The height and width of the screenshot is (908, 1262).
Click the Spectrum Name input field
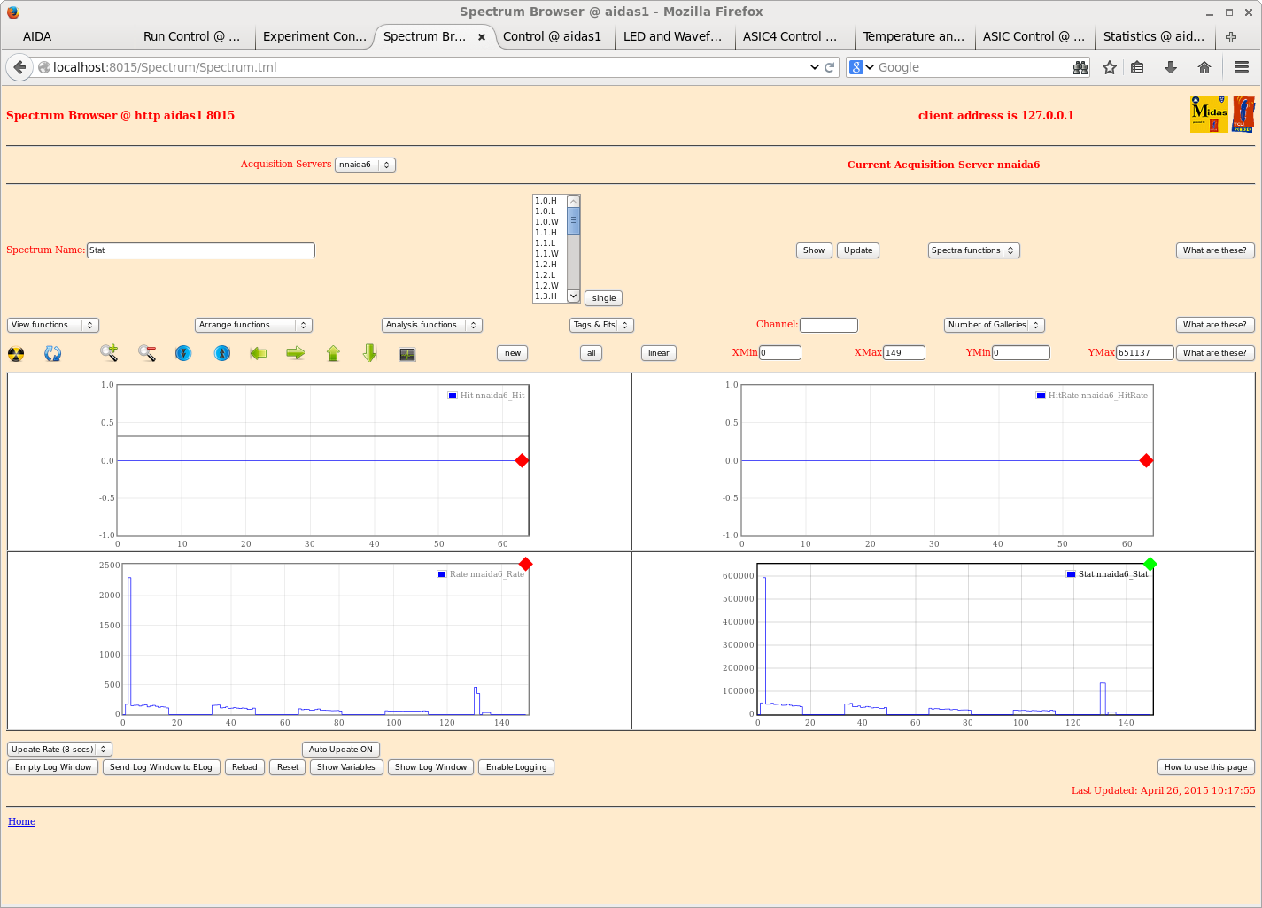(201, 250)
